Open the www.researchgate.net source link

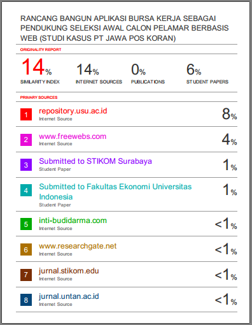click(x=78, y=246)
